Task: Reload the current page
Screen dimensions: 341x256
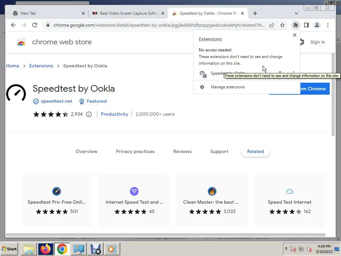Action: 35,25
